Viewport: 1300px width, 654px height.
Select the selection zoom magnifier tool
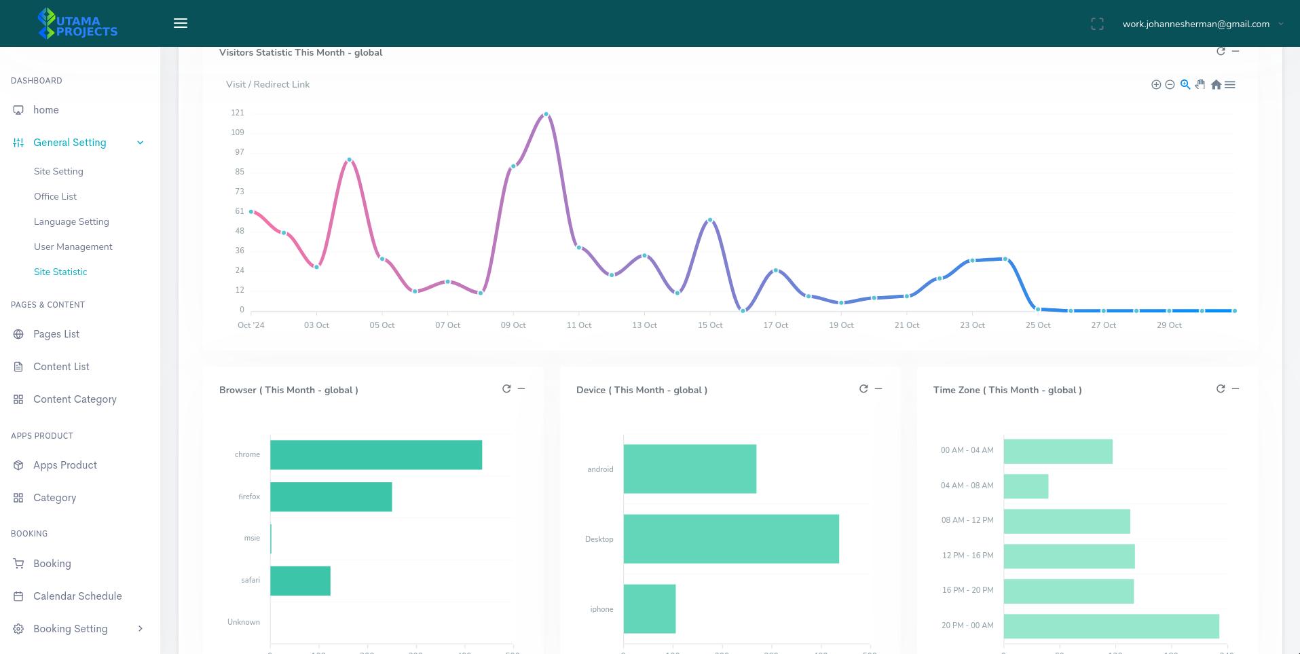coord(1185,84)
